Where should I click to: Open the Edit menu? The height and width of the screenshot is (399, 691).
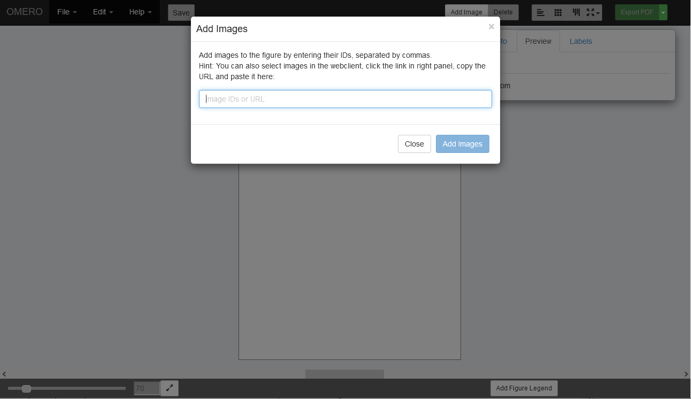(x=103, y=12)
